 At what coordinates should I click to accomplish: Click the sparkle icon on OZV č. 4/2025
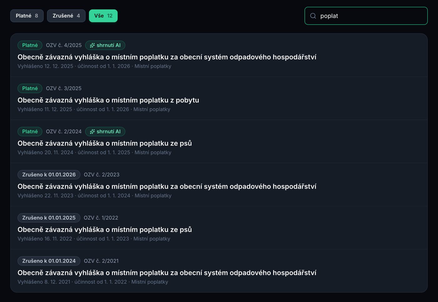pyautogui.click(x=92, y=45)
